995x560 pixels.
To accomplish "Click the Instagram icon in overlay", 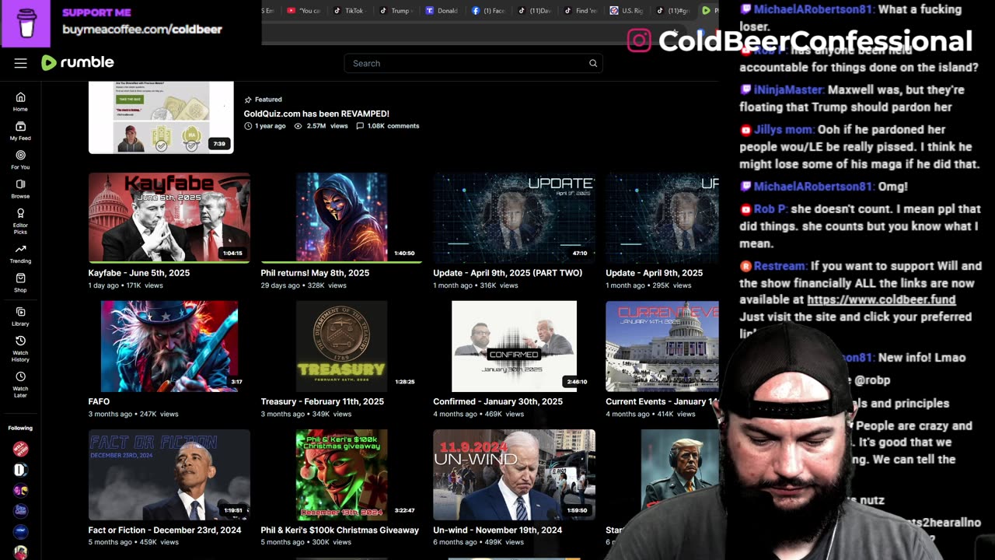I will (639, 40).
